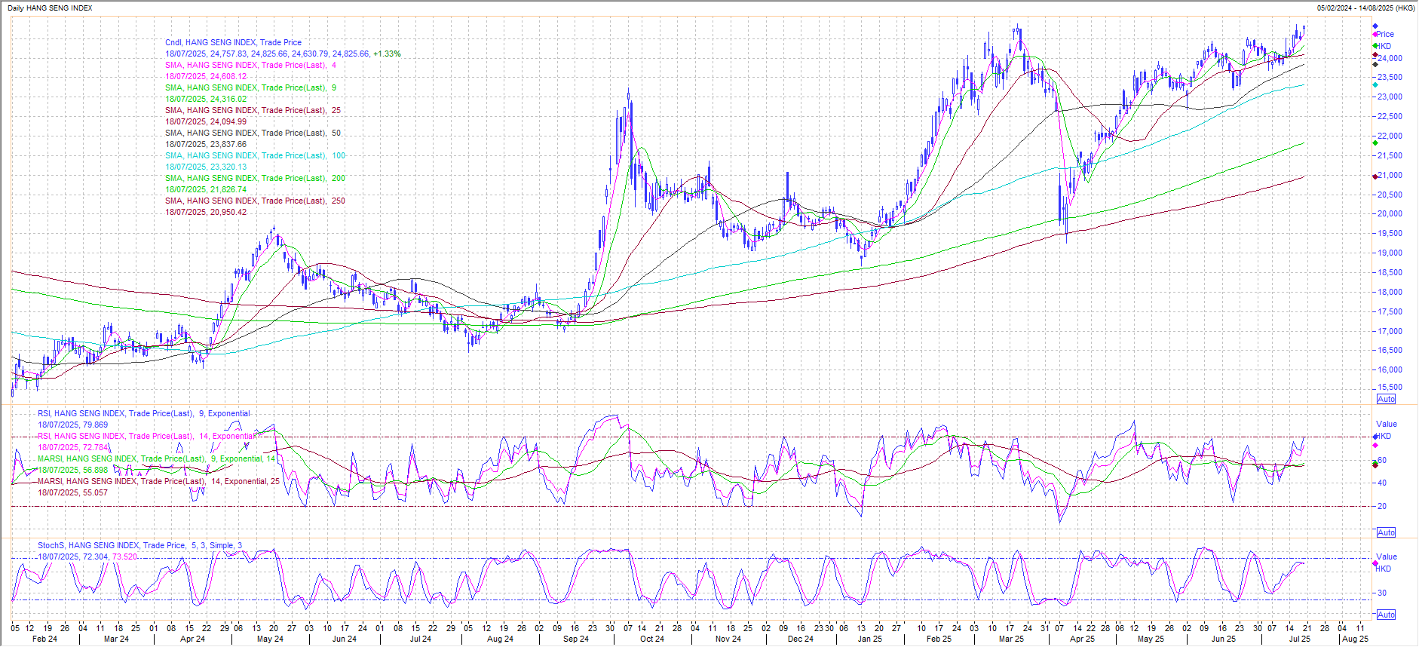This screenshot has width=1419, height=647.
Task: Click the 30 level label on StochS scale
Action: pos(1382,593)
